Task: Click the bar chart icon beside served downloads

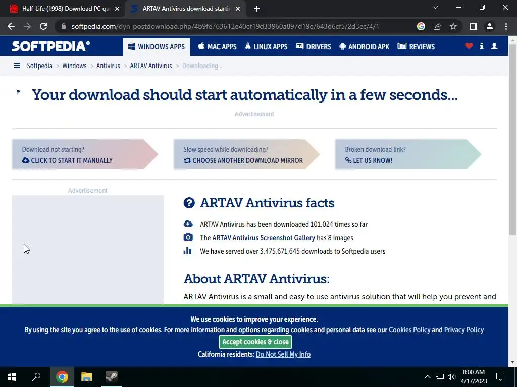Action: pos(187,251)
